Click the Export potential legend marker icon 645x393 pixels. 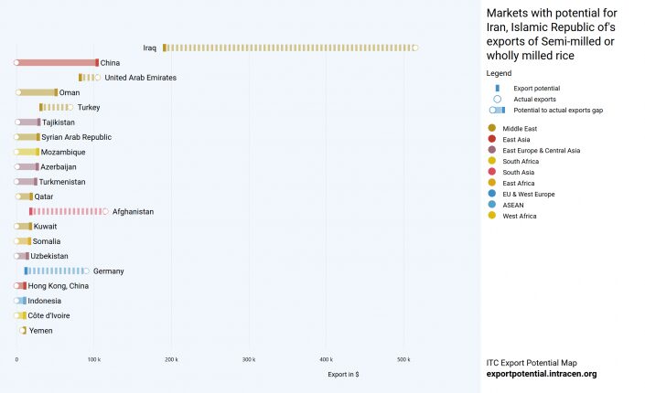(498, 88)
